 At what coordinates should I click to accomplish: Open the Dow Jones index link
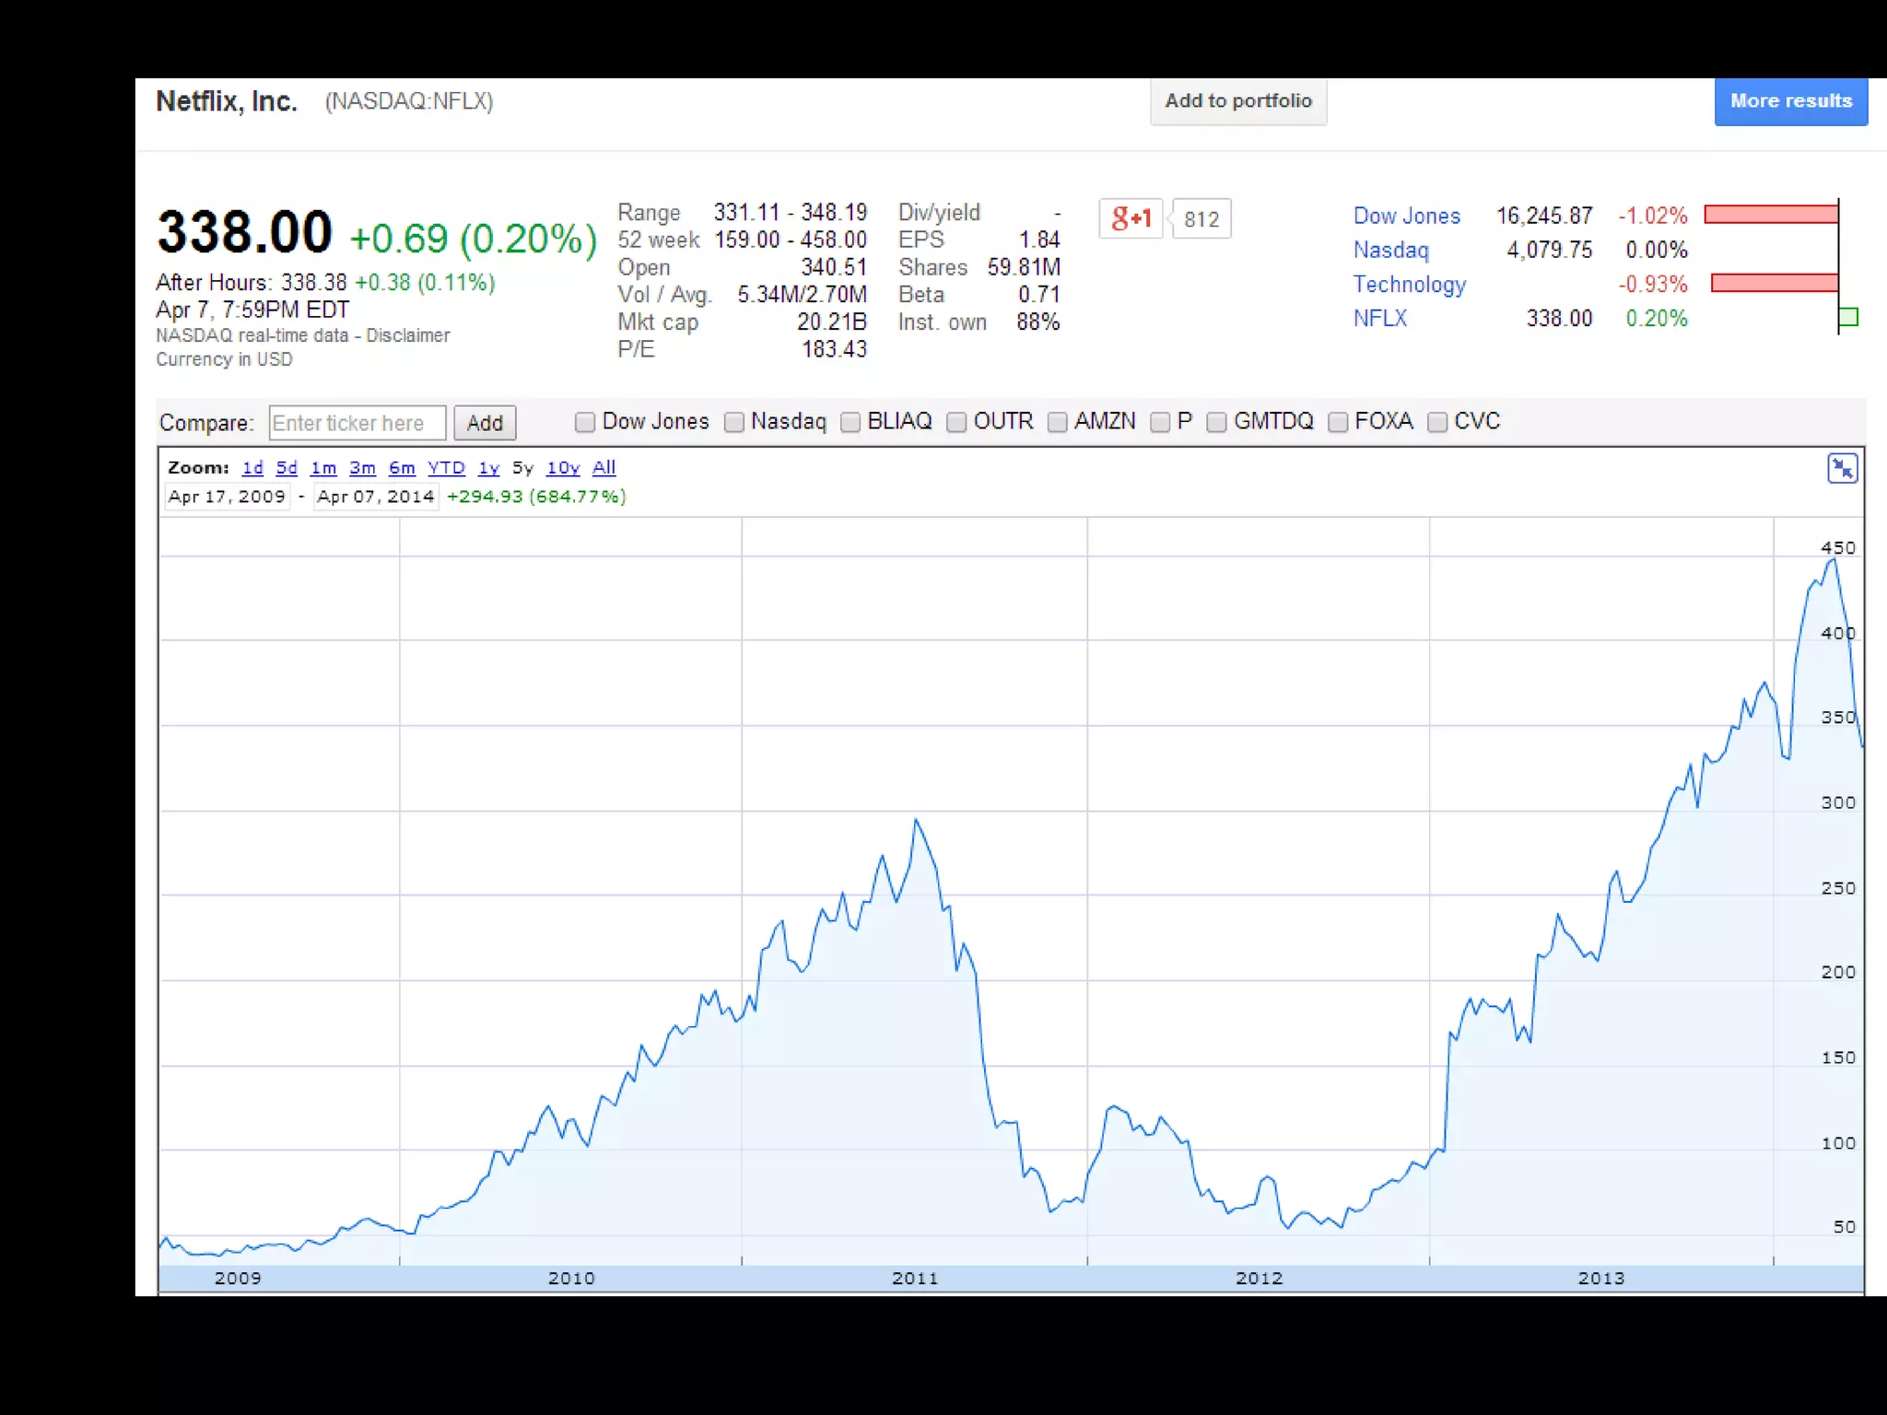pos(1406,216)
